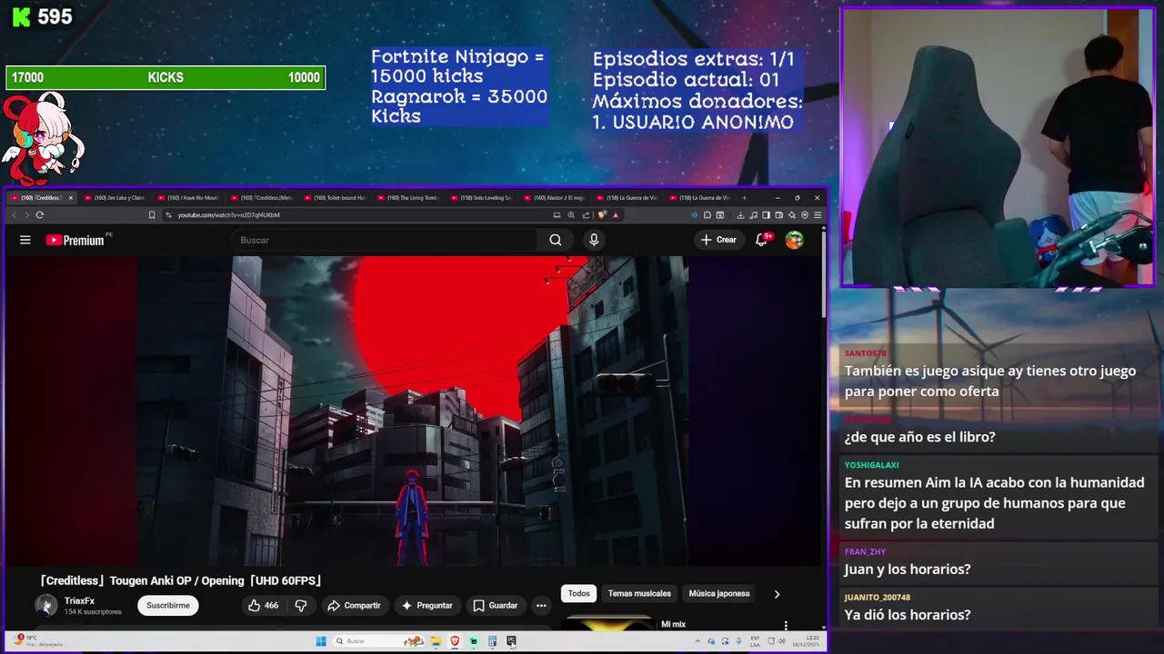Like the video with 466 thumbs-up
Image resolution: width=1164 pixels, height=654 pixels.
tap(264, 606)
